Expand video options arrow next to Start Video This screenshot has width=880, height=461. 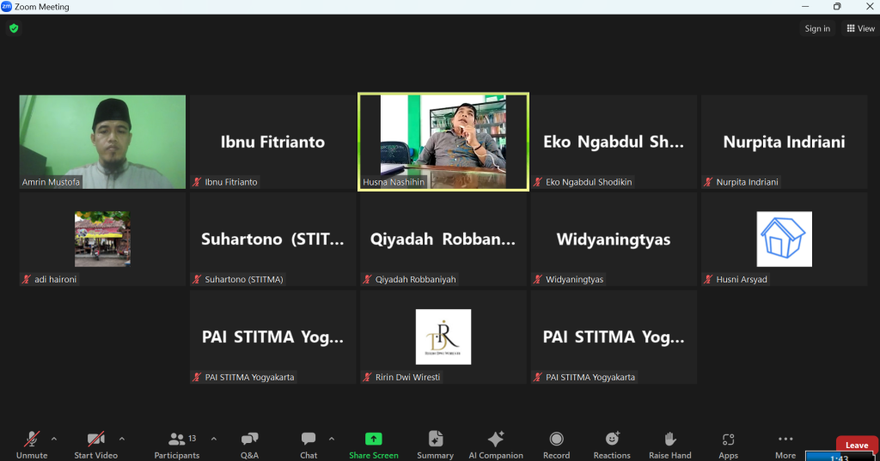pyautogui.click(x=121, y=439)
